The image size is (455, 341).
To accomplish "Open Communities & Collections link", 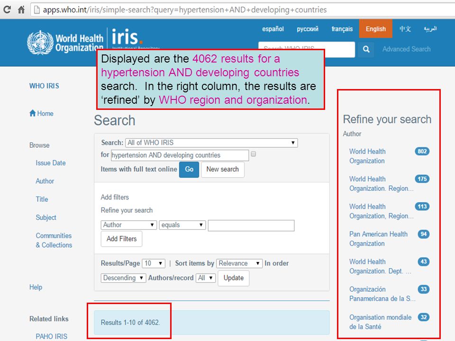I will coord(54,241).
